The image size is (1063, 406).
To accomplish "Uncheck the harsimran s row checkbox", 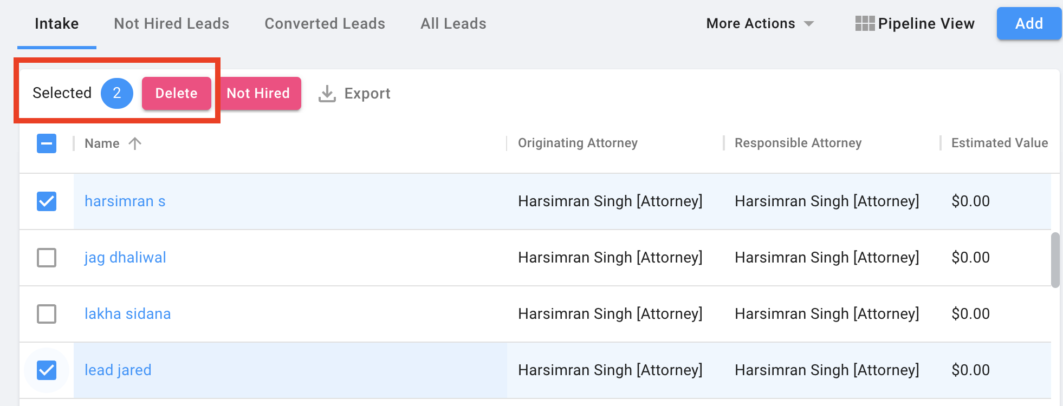I will [47, 201].
